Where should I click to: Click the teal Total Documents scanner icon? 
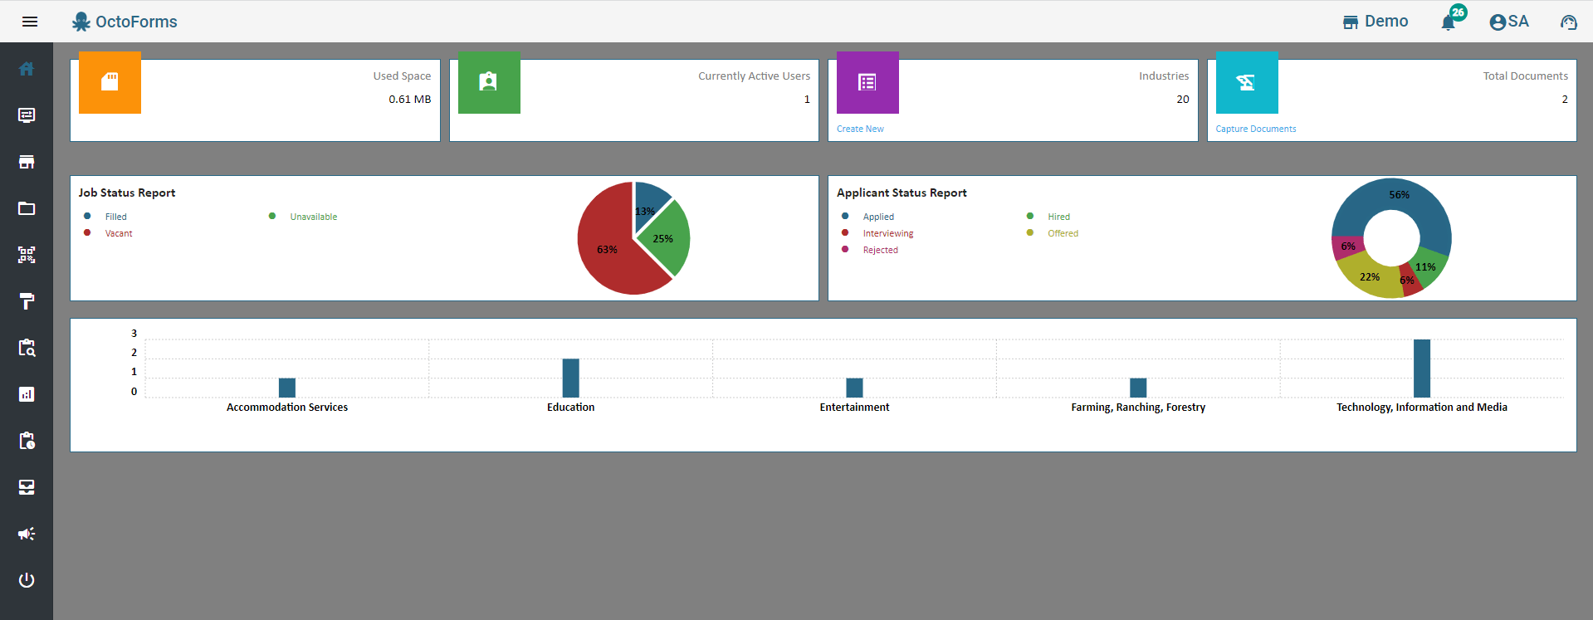(x=1247, y=82)
